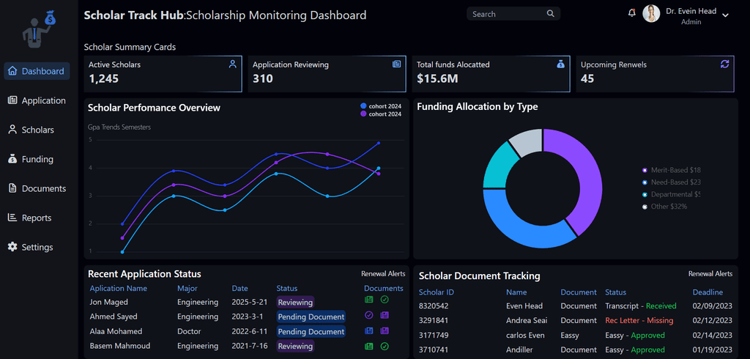Toggle the purple cohort 2024 legend entry

tap(381, 114)
